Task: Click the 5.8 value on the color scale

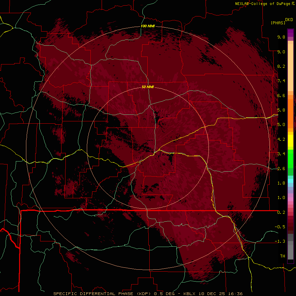Action: point(281,110)
